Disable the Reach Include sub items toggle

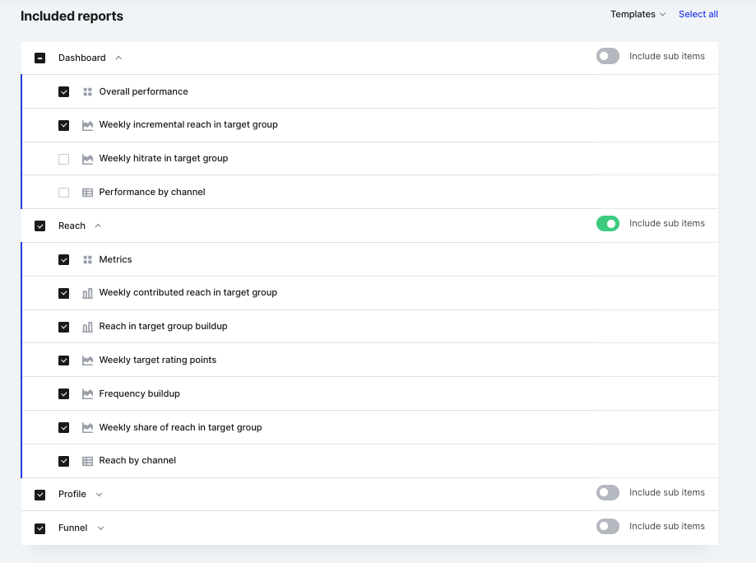pyautogui.click(x=607, y=223)
